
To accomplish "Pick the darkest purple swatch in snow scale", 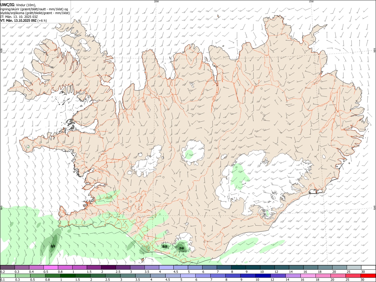I will [108, 268].
